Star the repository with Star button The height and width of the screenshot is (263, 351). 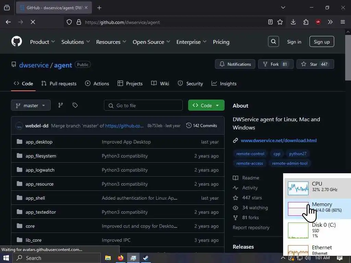tap(315, 64)
